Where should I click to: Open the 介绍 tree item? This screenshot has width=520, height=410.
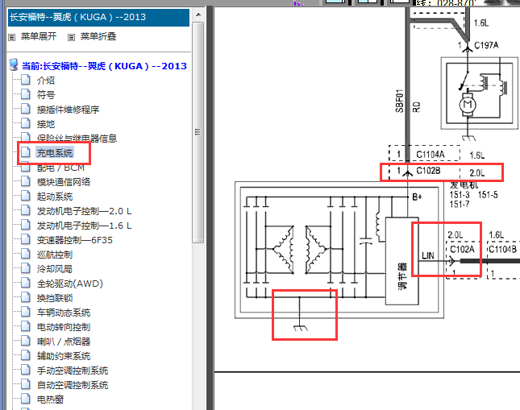(46, 81)
